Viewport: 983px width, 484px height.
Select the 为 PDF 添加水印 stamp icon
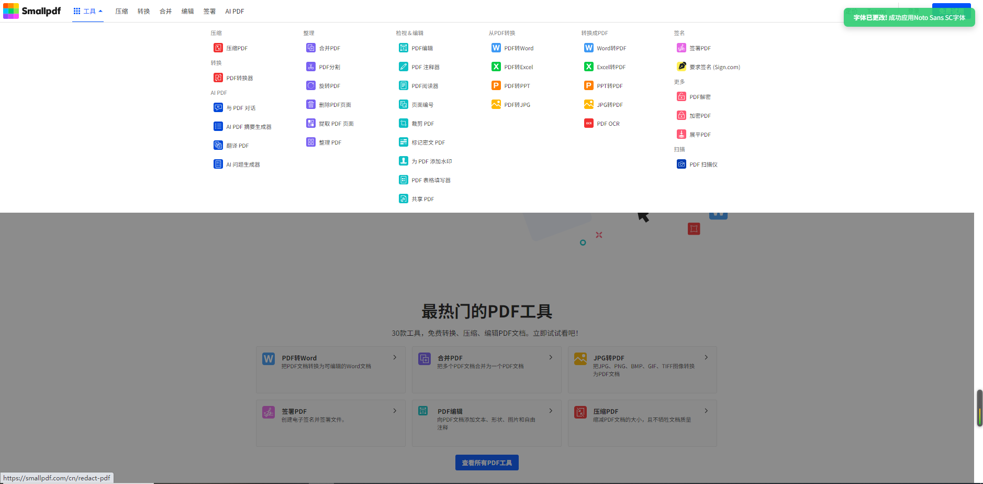tap(403, 161)
